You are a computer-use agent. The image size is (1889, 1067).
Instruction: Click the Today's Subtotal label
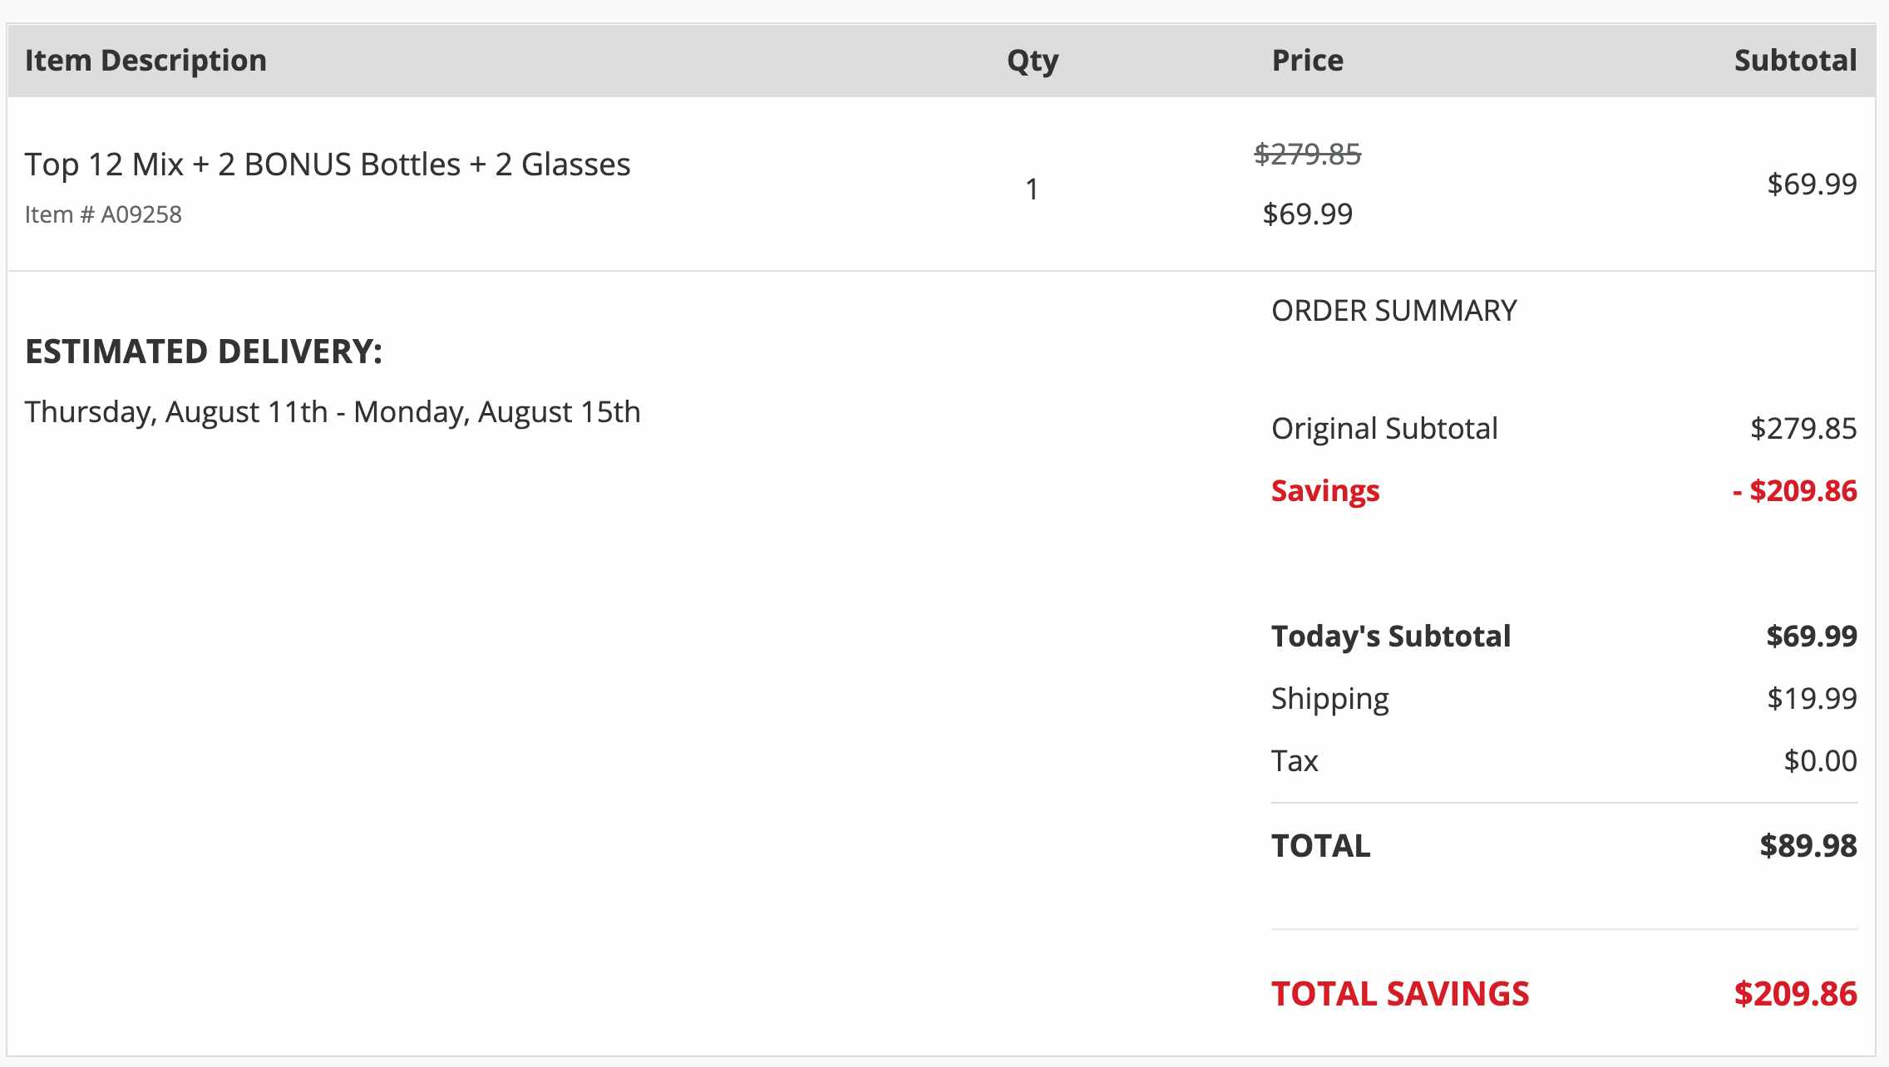click(x=1391, y=637)
